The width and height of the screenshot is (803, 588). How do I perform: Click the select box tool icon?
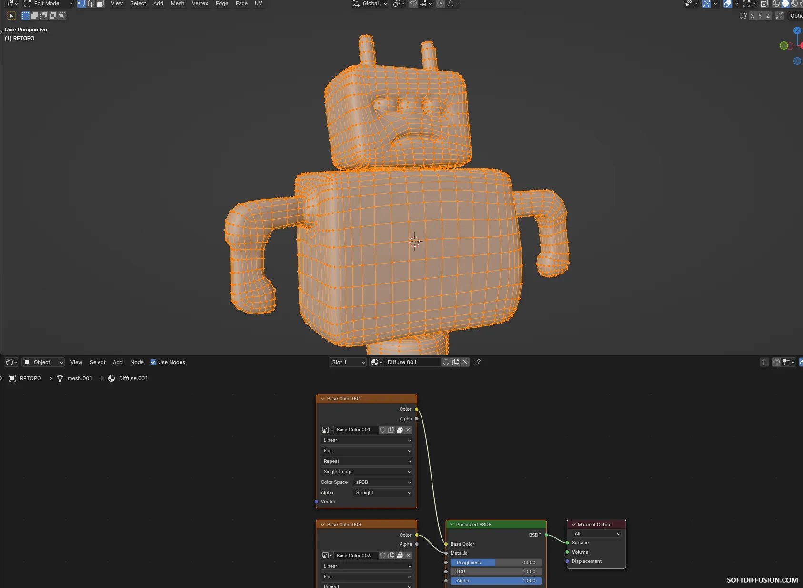pos(11,16)
